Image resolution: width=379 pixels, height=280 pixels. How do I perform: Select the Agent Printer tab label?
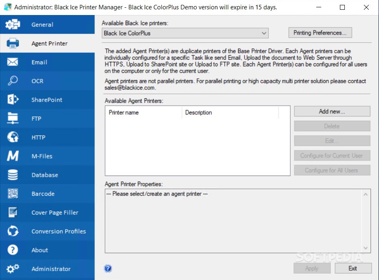coord(50,43)
